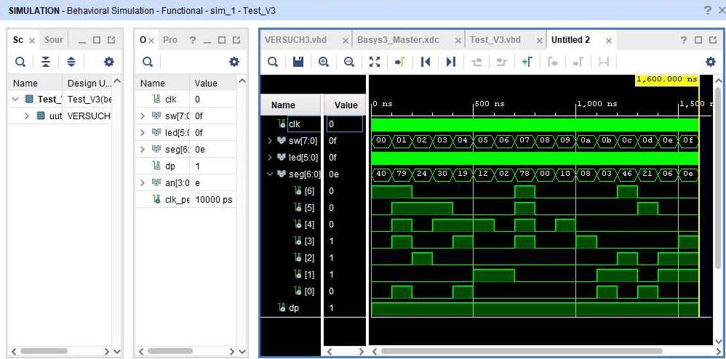Expand the uut instance in Scope tree
This screenshot has width=726, height=359.
[27, 116]
